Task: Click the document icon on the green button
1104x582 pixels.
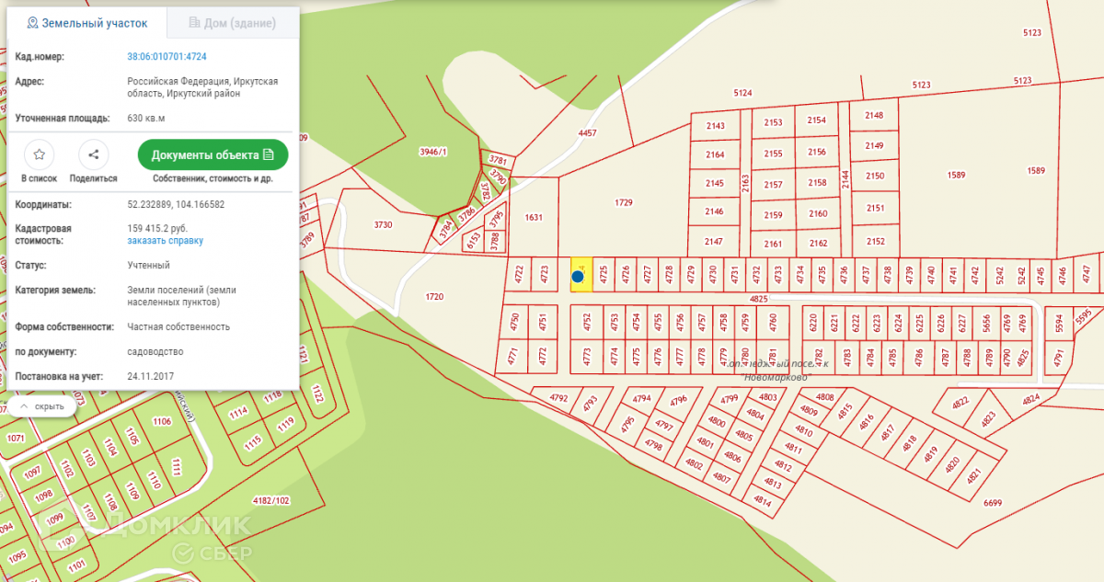Action: point(269,154)
